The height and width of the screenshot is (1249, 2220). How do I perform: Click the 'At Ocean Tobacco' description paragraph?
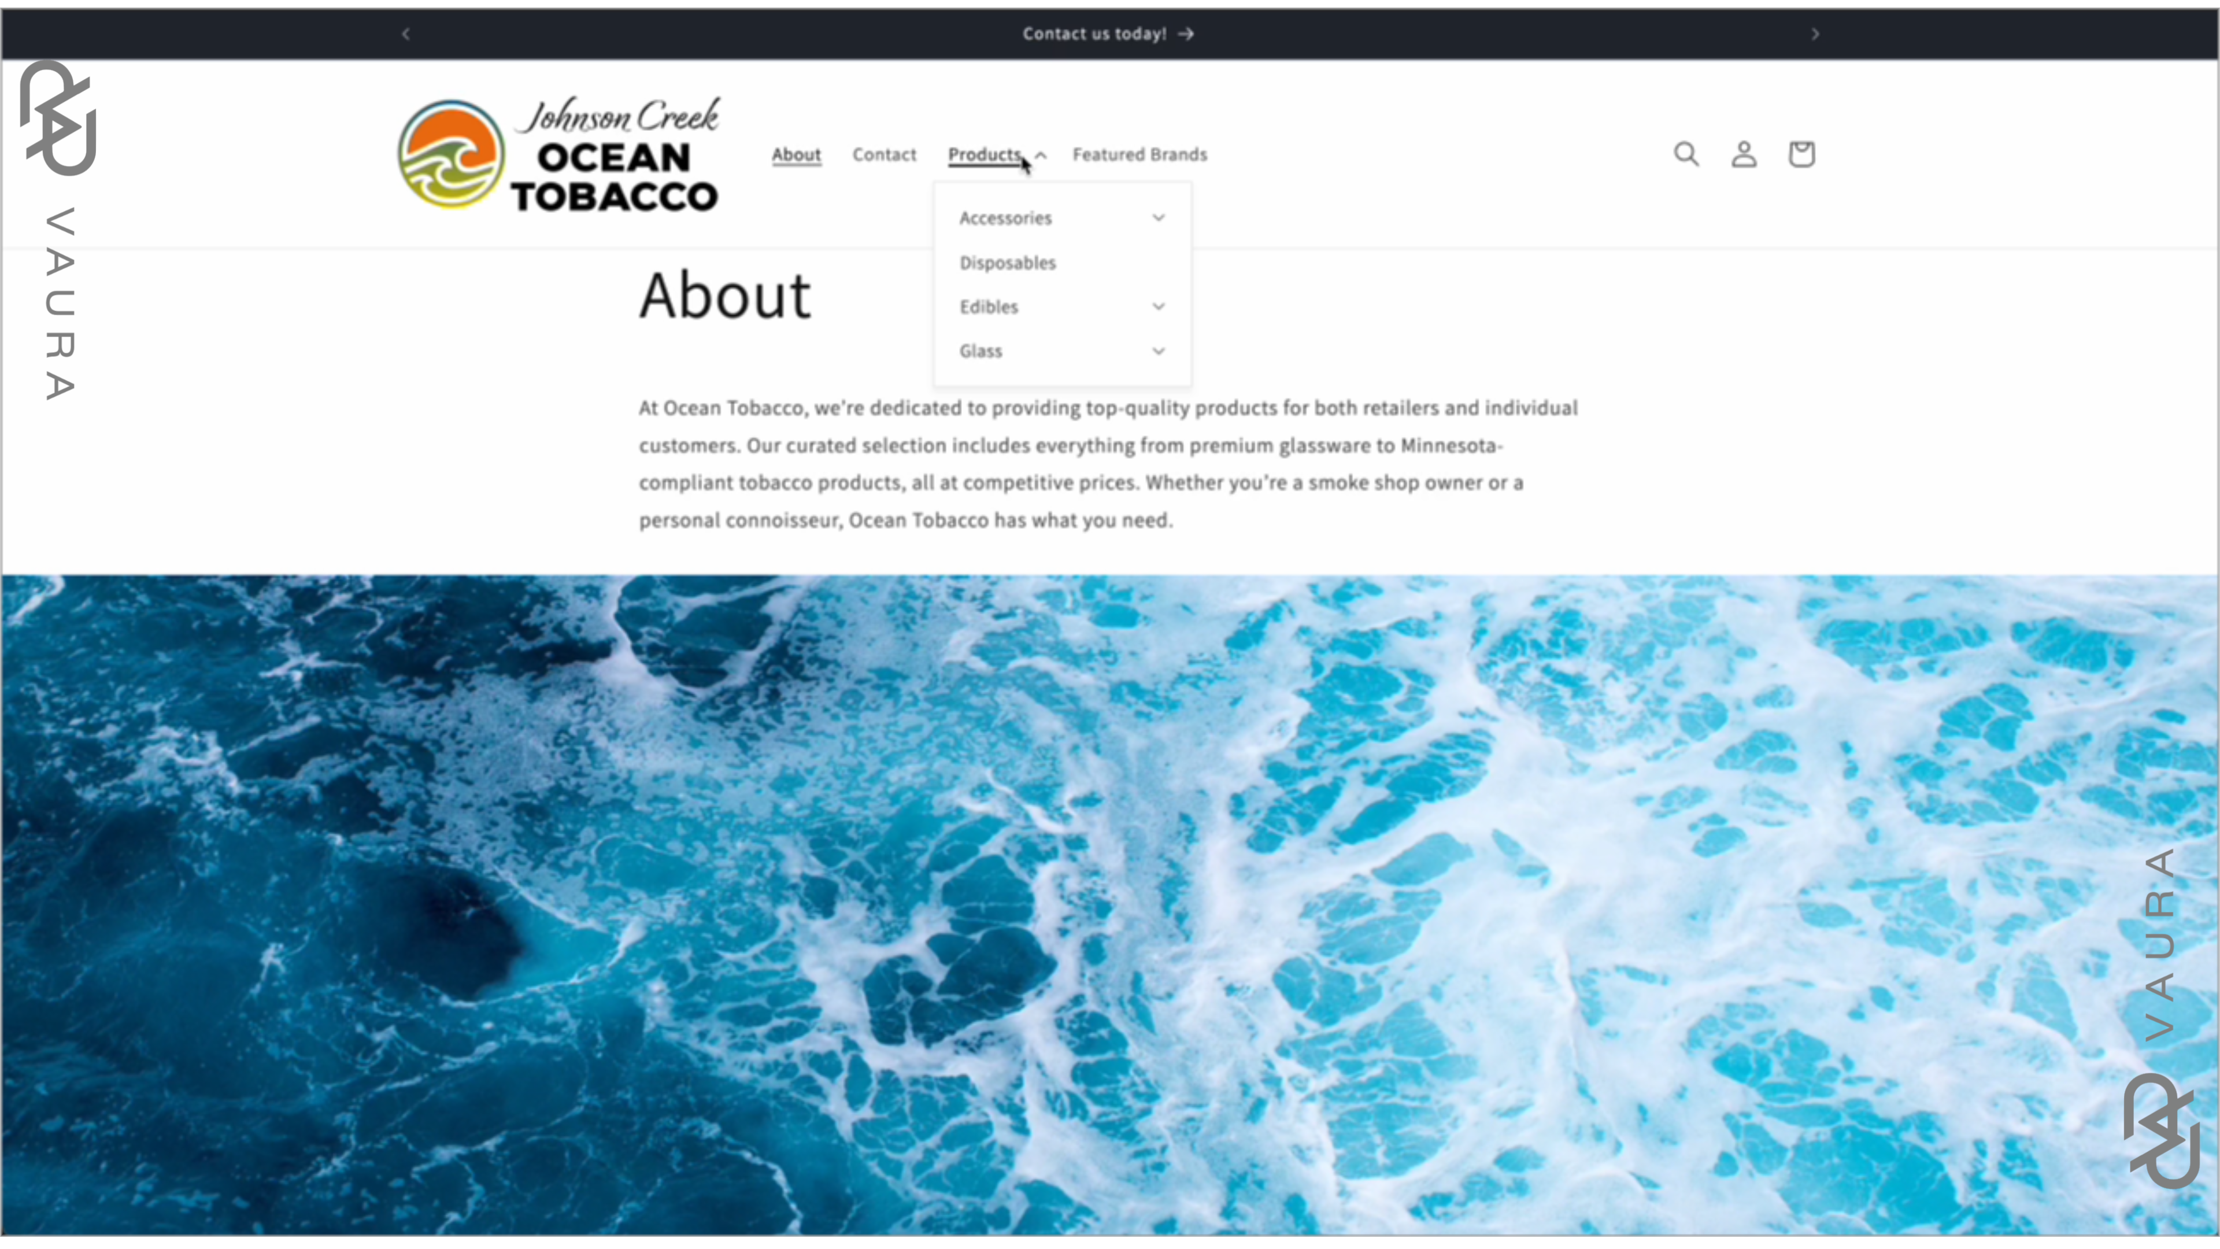(1108, 464)
